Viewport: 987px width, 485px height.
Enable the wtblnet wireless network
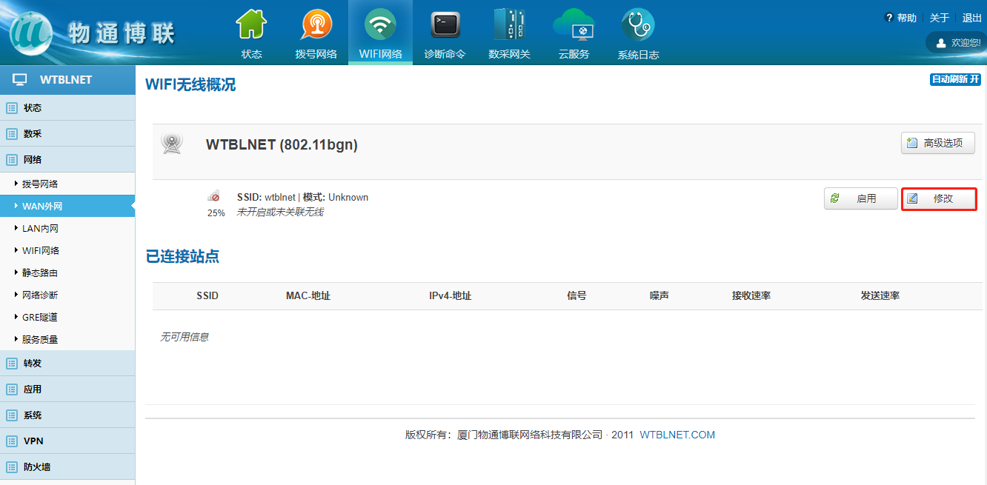[860, 198]
